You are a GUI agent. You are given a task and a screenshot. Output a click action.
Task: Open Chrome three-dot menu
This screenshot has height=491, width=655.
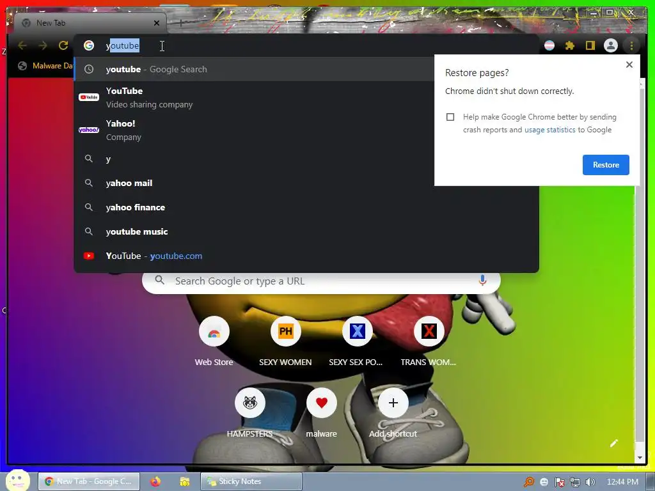tap(631, 45)
